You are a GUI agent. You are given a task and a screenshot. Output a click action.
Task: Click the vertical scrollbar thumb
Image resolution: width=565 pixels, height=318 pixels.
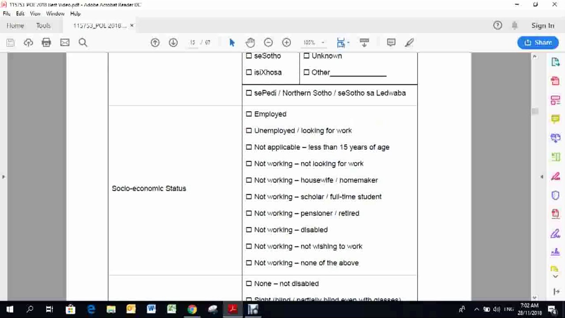coord(535,111)
